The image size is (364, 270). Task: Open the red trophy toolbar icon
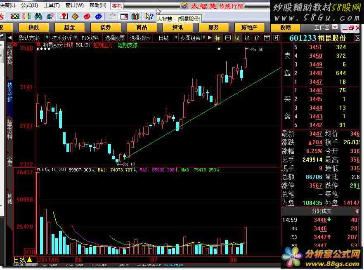64,16
